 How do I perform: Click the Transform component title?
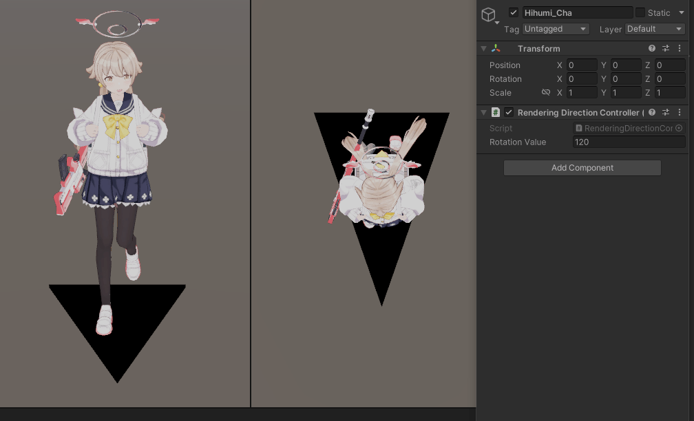click(x=538, y=48)
